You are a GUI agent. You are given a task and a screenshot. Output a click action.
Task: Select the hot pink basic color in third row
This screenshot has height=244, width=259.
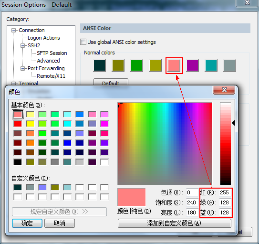pyautogui.click(x=104, y=133)
